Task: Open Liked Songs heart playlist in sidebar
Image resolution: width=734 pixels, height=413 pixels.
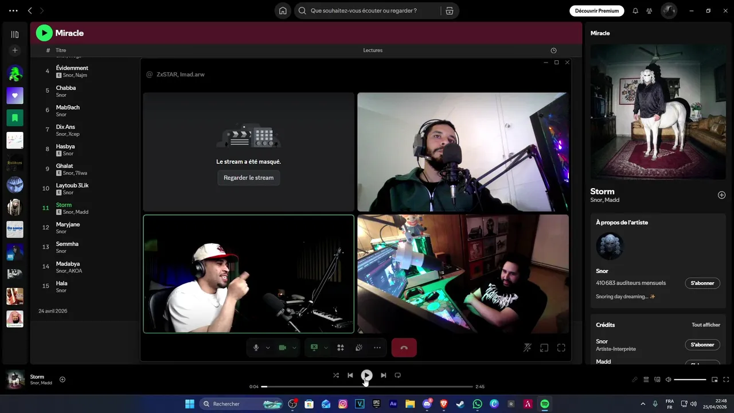Action: click(15, 96)
